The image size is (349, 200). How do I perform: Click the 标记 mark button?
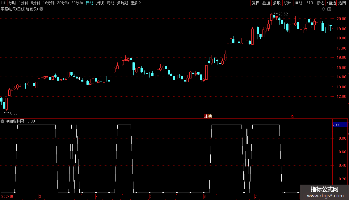tap(320, 3)
